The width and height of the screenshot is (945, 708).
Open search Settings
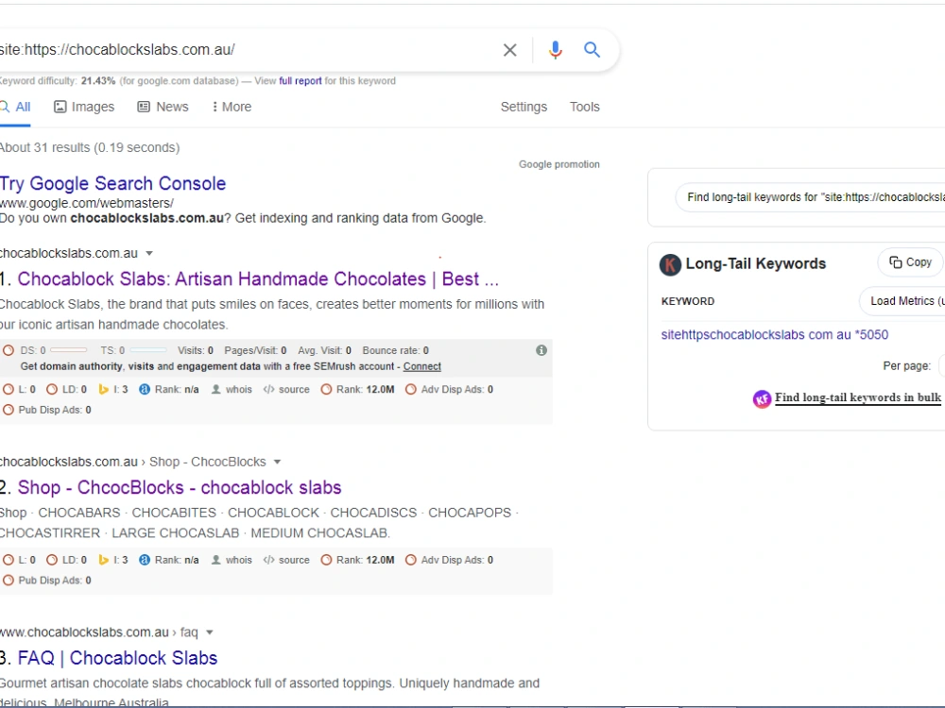524,107
